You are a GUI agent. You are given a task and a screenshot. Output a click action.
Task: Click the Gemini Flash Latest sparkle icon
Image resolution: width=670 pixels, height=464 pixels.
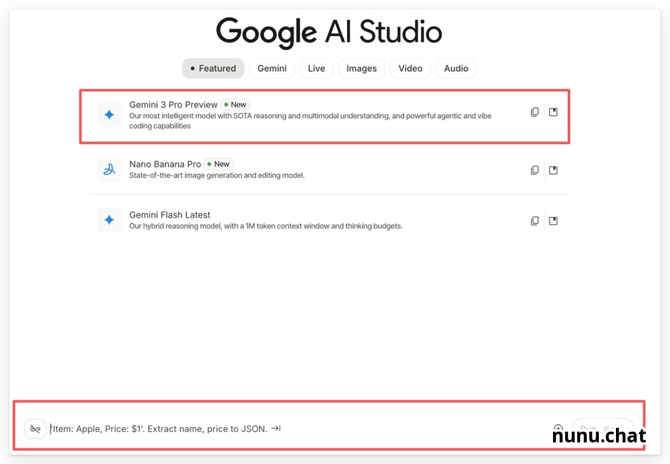pyautogui.click(x=109, y=220)
